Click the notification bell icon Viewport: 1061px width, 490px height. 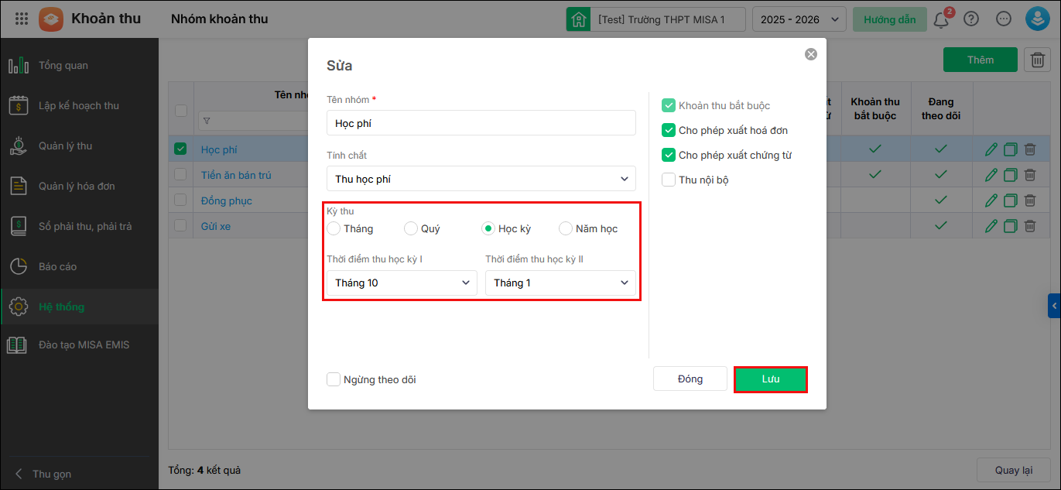click(941, 19)
